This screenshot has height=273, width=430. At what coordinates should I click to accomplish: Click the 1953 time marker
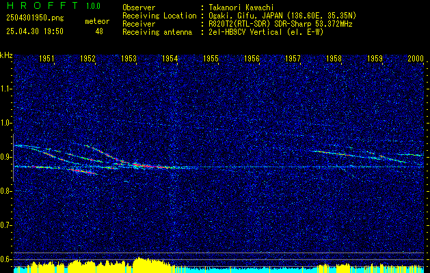tap(129, 58)
